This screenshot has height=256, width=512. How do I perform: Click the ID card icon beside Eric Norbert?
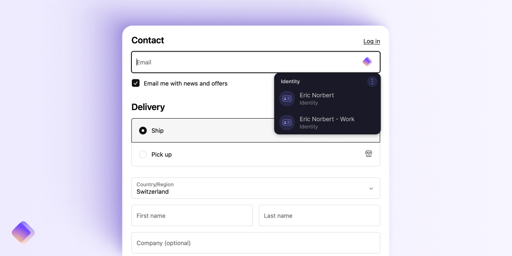point(287,99)
